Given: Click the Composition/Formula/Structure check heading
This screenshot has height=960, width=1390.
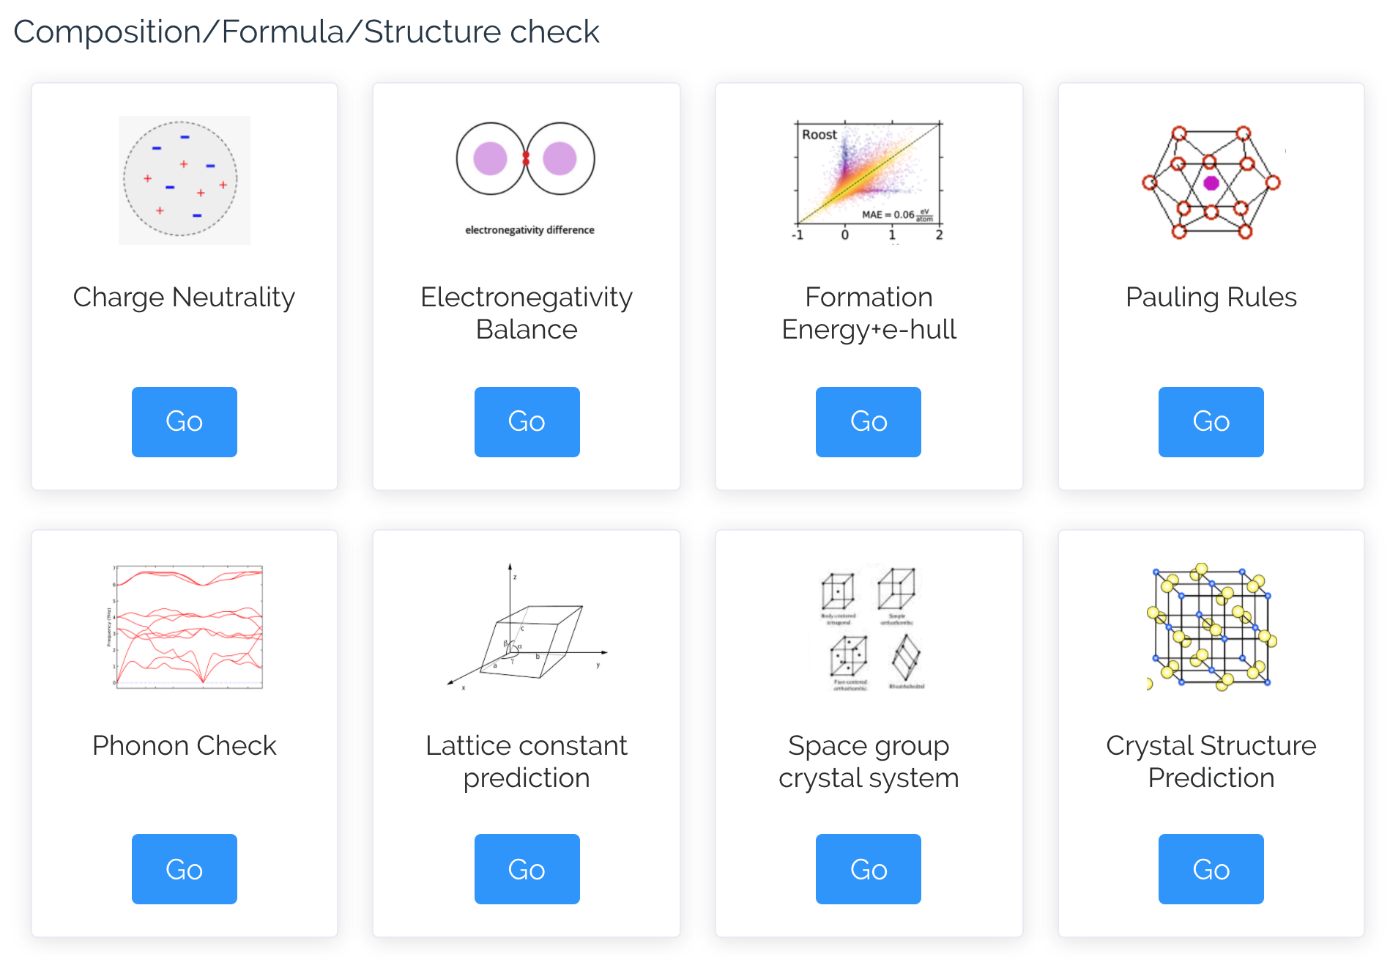Looking at the screenshot, I should pos(306,32).
